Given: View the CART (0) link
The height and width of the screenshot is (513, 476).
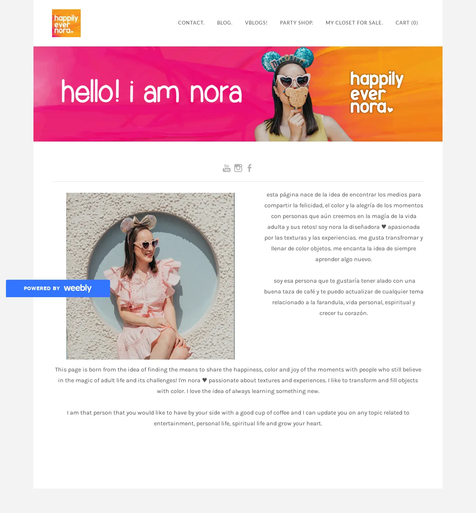Looking at the screenshot, I should 407,23.
